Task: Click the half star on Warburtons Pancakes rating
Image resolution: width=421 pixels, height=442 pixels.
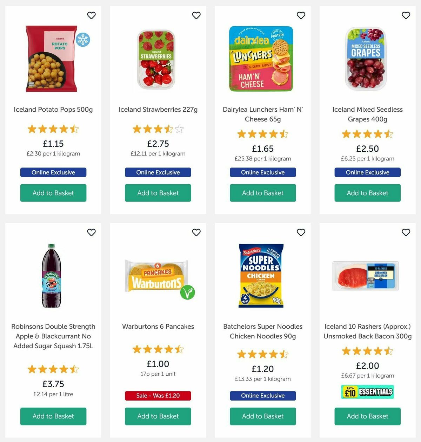Action: (180, 349)
